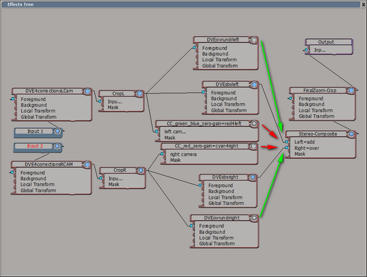Click the CropR node output circle
The image size is (367, 277).
[x=141, y=170]
